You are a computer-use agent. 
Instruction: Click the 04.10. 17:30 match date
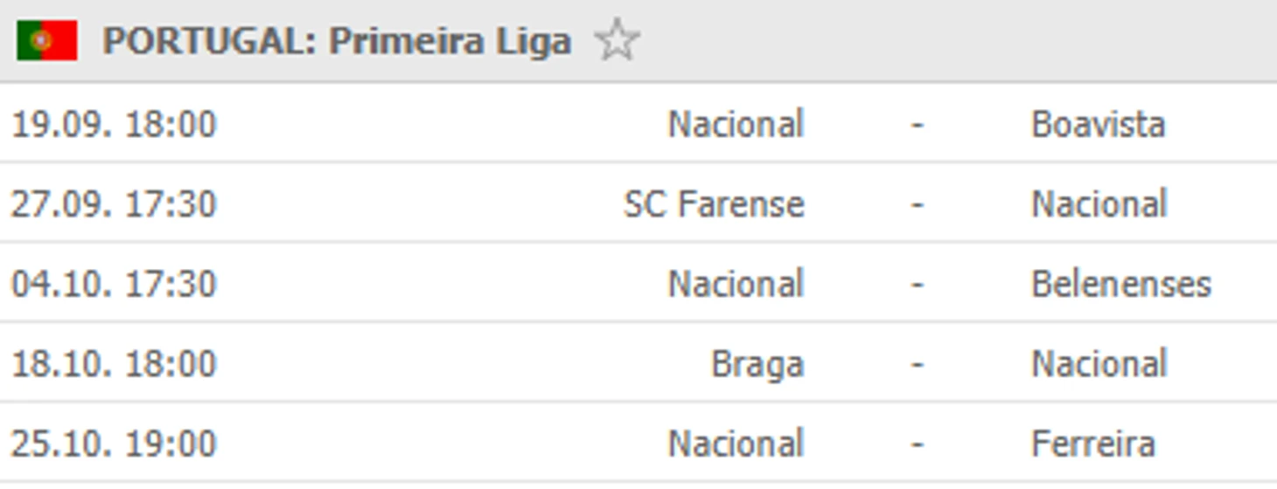pyautogui.click(x=114, y=284)
